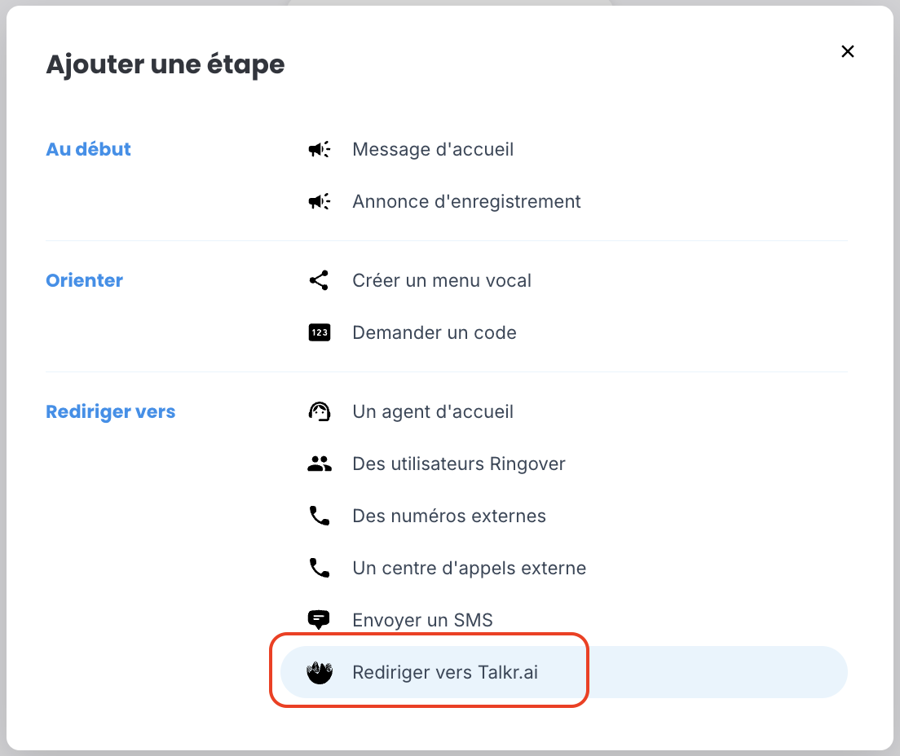
Task: Select Rediriger vers Talkr.ai highlighted entry
Action: (x=563, y=672)
